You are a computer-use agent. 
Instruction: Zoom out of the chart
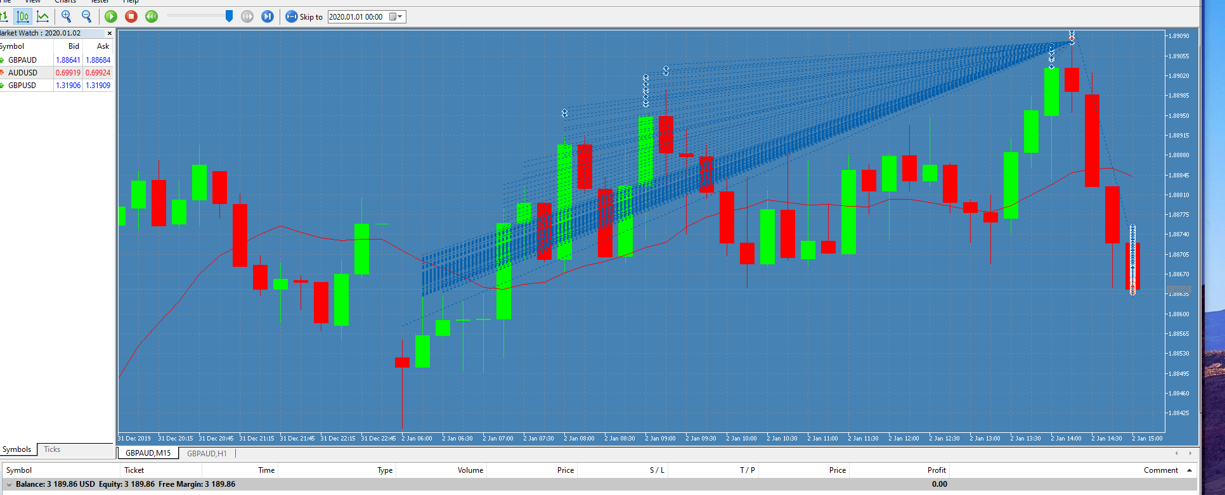coord(86,16)
